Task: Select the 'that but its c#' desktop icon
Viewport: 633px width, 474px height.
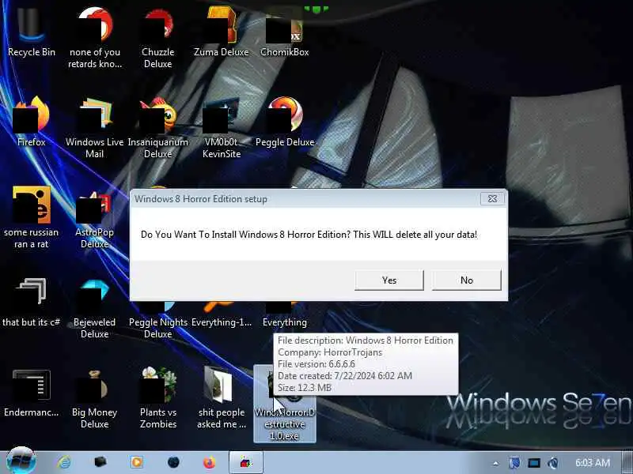Action: (32, 303)
